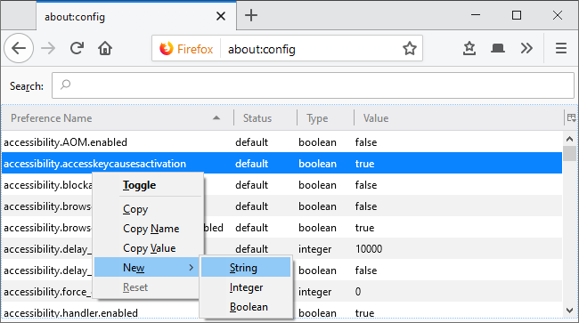The image size is (579, 323).
Task: Open the New submenu entry
Action: click(147, 267)
